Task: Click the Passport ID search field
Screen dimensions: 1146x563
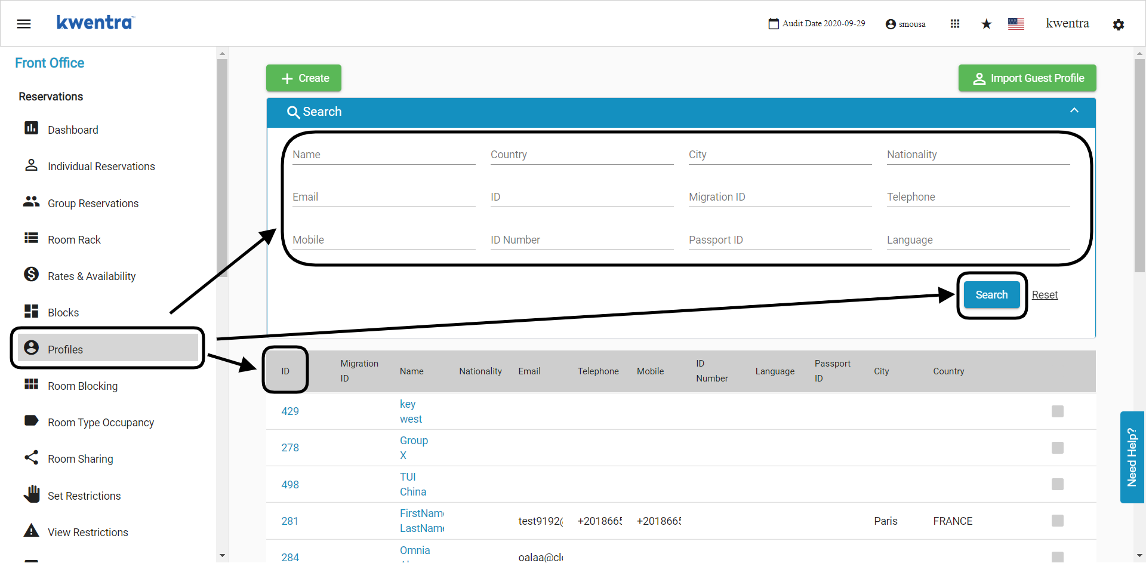Action: click(x=780, y=240)
